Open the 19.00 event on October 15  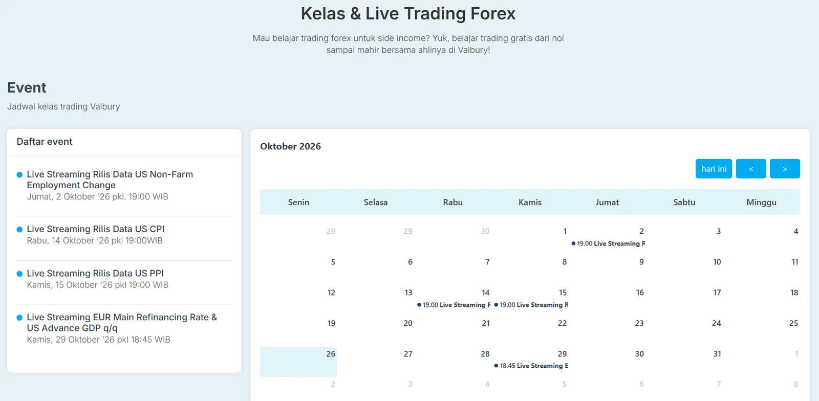tap(531, 305)
